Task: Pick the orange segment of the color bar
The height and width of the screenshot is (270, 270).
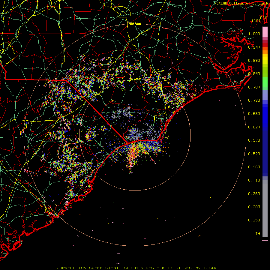Action: point(265,52)
